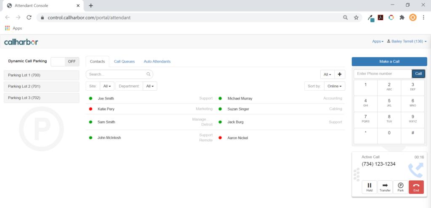431x208 pixels.
Task: Expand the Department filter dropdown
Action: tap(150, 86)
